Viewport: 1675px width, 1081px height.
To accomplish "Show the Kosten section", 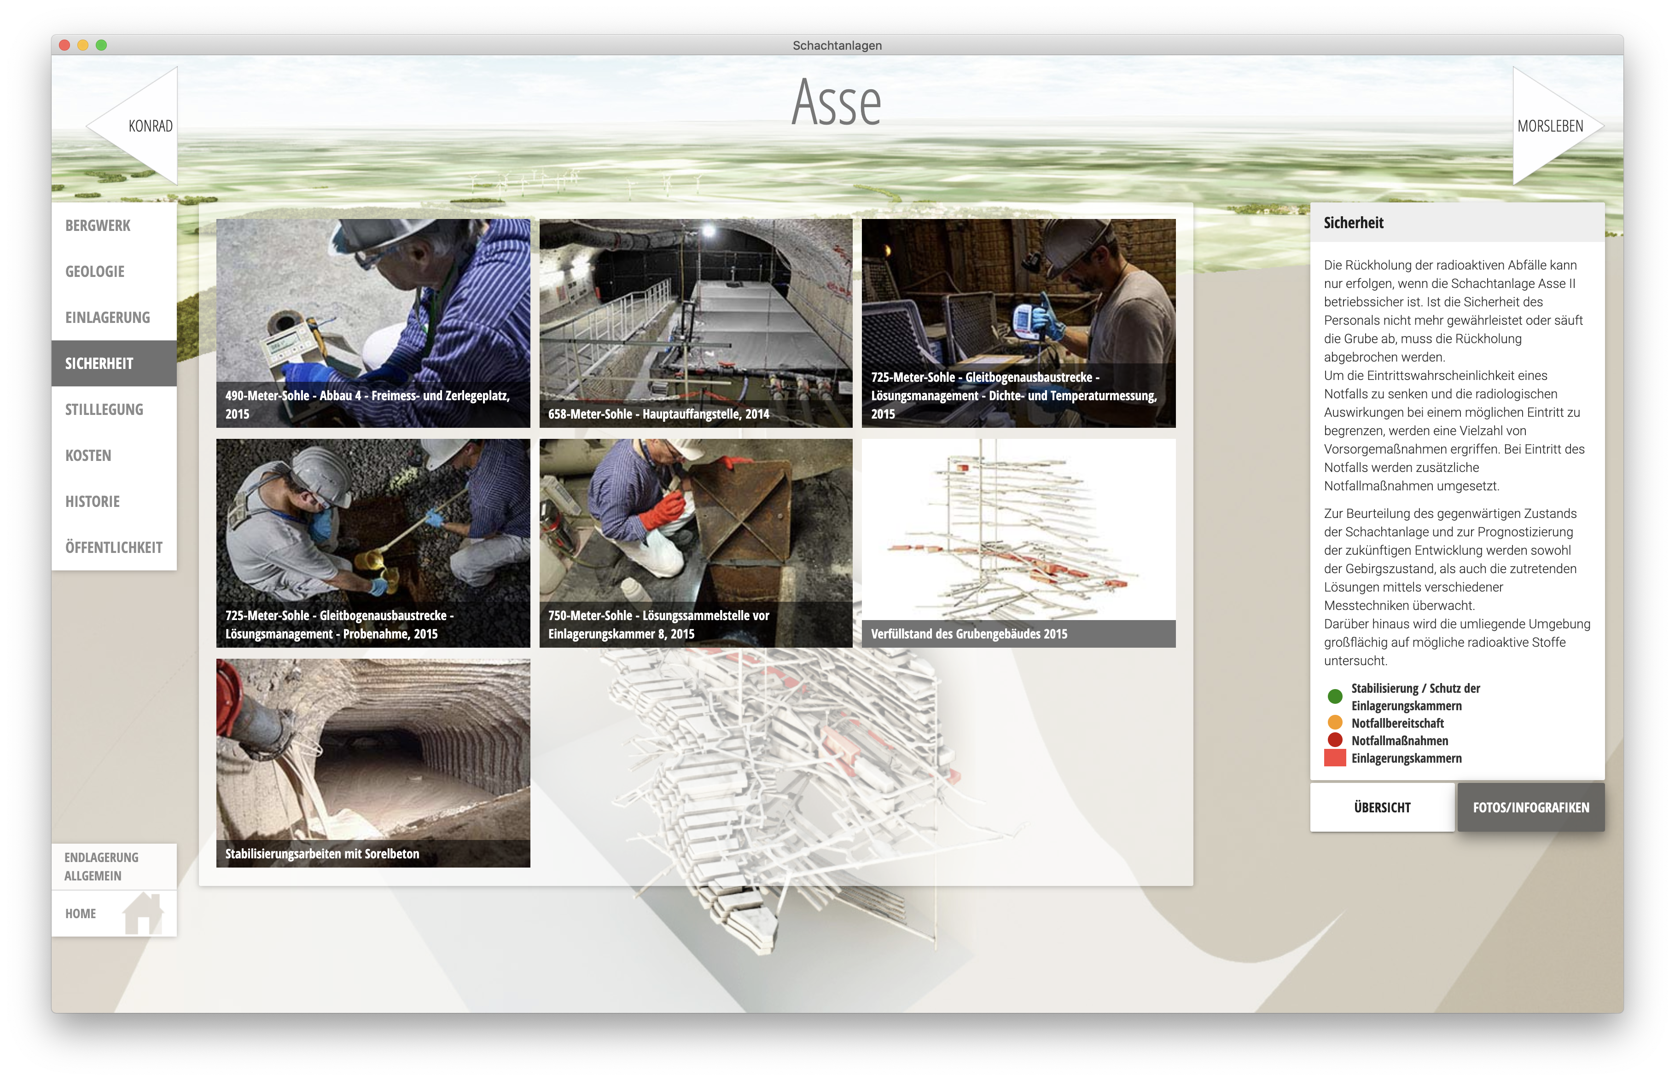I will (x=88, y=455).
